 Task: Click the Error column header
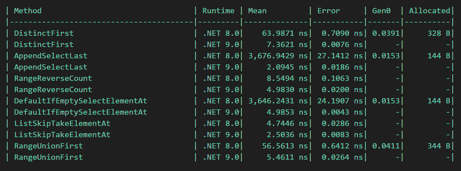(x=329, y=11)
